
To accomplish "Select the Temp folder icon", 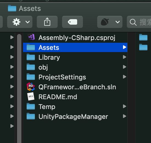I will [x=31, y=106].
